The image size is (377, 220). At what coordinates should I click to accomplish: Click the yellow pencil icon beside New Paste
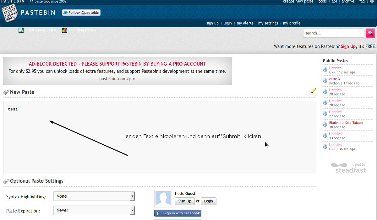click(314, 91)
